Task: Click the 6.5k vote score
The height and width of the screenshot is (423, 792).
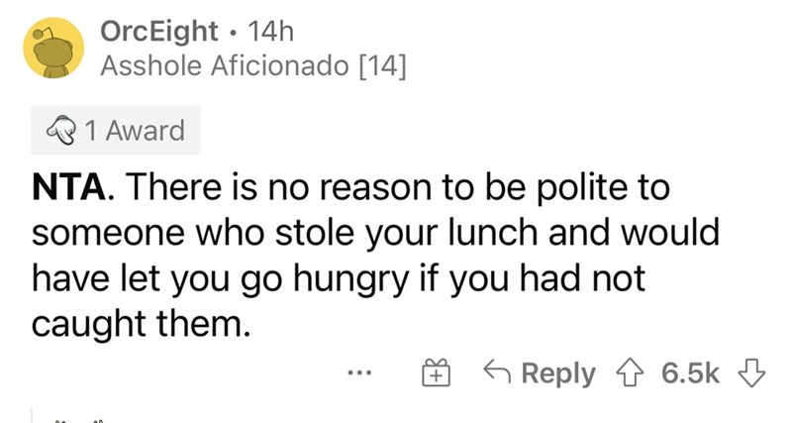Action: click(690, 372)
